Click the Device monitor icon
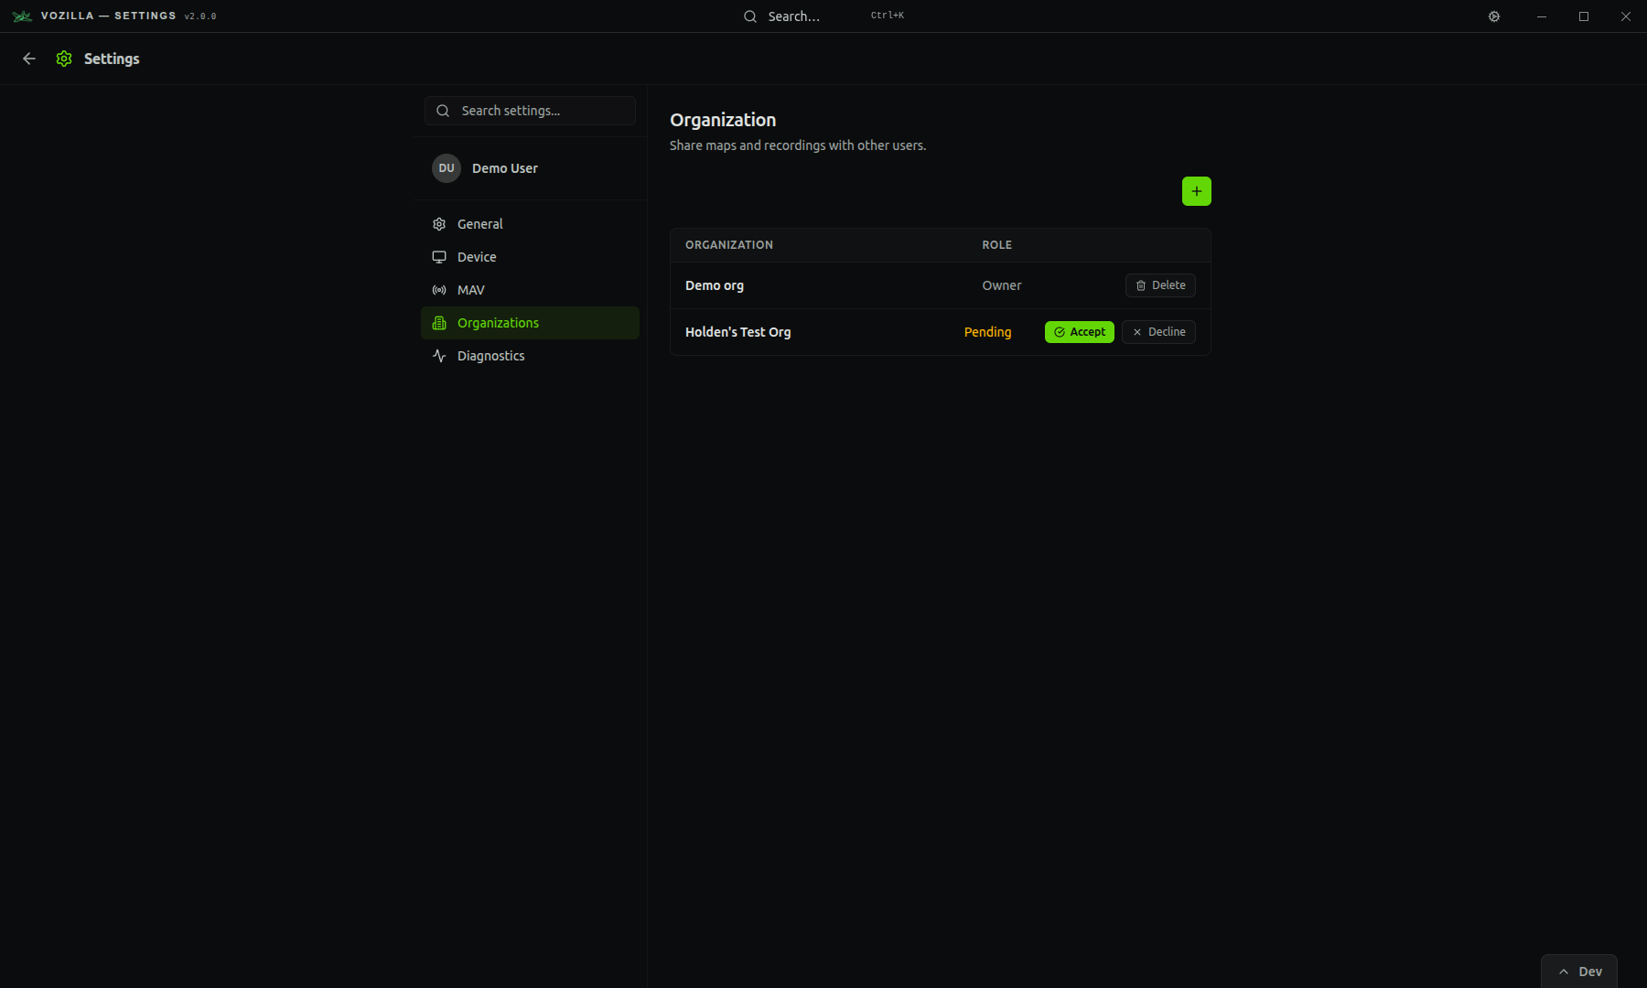The width and height of the screenshot is (1647, 988). tap(439, 257)
